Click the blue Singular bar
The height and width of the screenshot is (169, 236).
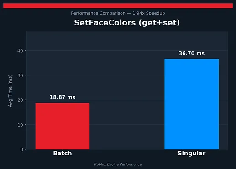(192, 104)
